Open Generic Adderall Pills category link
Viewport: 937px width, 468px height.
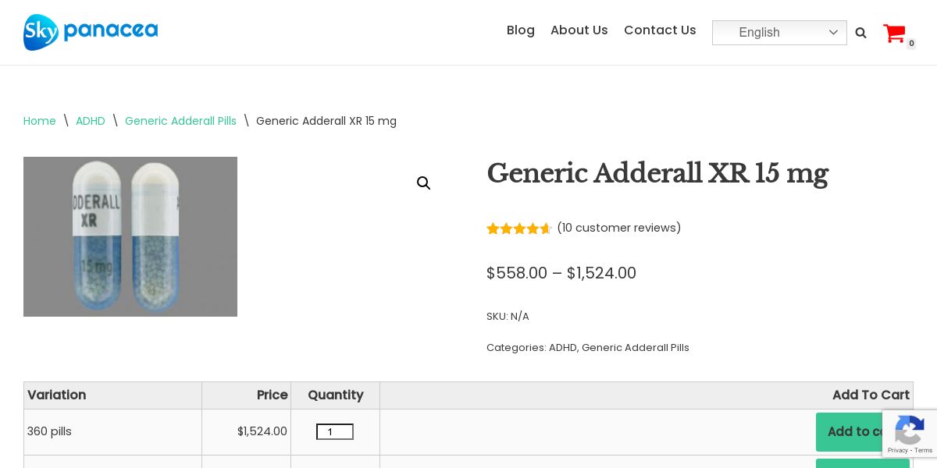[x=636, y=348]
